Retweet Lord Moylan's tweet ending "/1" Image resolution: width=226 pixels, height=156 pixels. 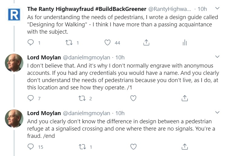point(82,98)
